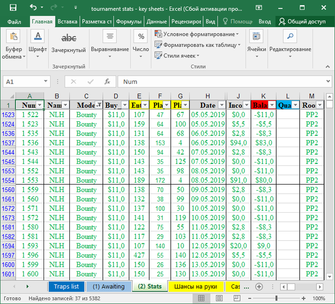Viewport: 335px width, 304px height.
Task: Click the Strikethrough (Зачеркнутый) abc icon
Action: (68, 38)
